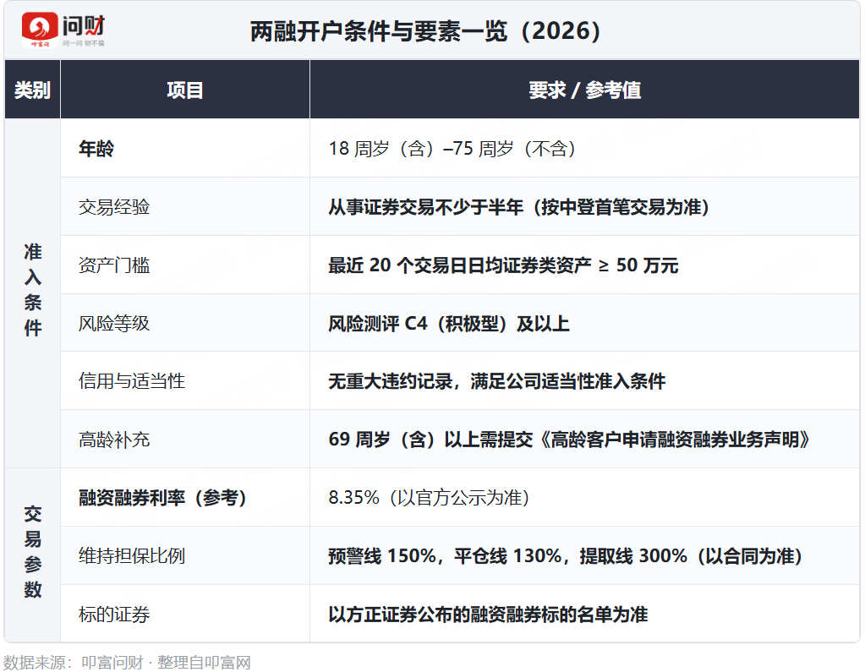The width and height of the screenshot is (865, 672).
Task: Click the 交易参数 category cell
Action: click(x=32, y=555)
